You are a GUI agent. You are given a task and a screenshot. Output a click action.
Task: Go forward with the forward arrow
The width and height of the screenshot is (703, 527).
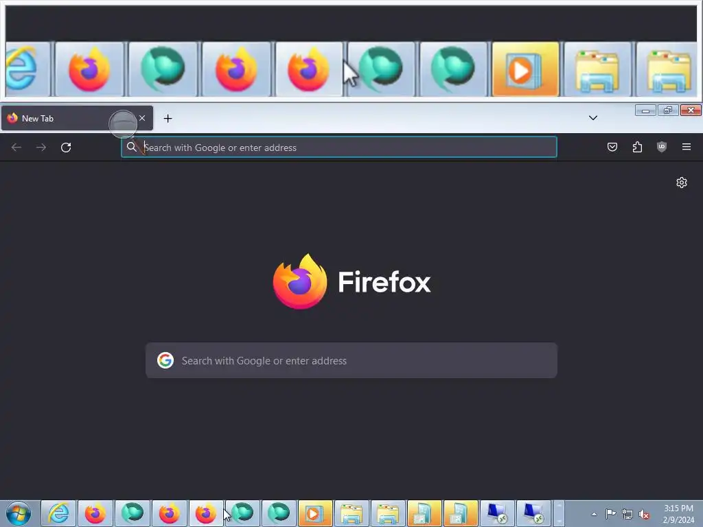pyautogui.click(x=41, y=148)
